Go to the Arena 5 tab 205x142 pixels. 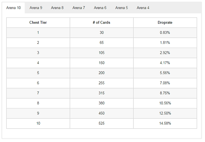click(122, 8)
